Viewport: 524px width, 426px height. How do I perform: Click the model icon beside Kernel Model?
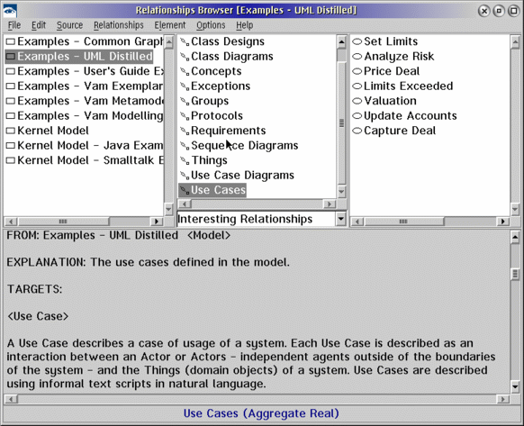11,131
